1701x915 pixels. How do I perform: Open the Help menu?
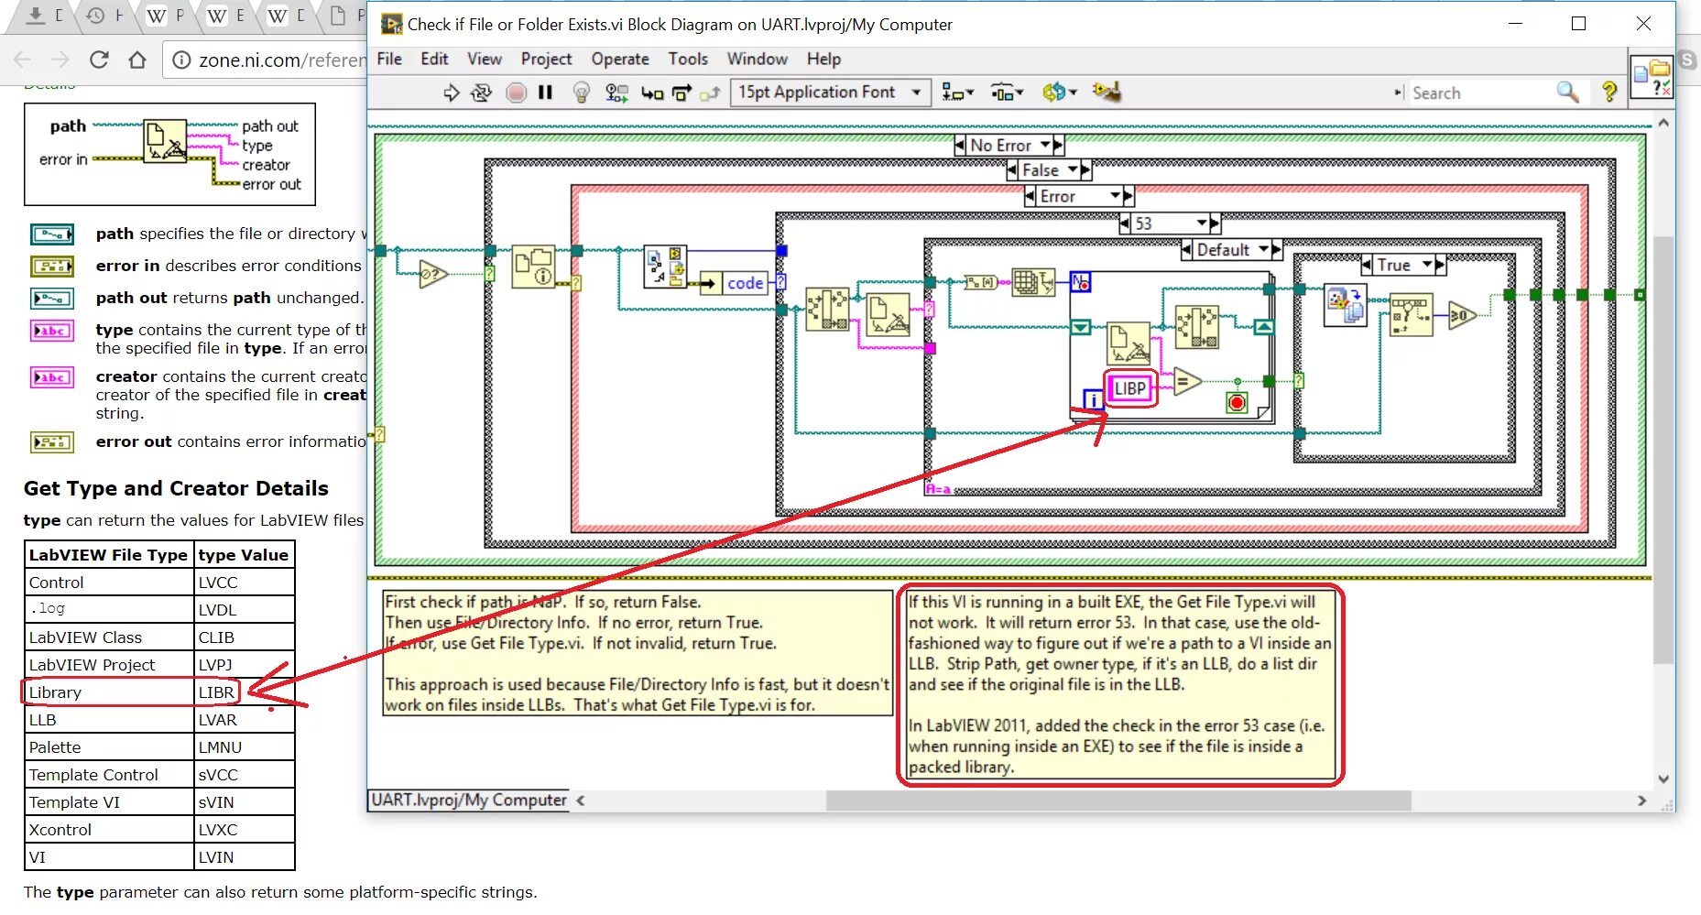coord(823,59)
